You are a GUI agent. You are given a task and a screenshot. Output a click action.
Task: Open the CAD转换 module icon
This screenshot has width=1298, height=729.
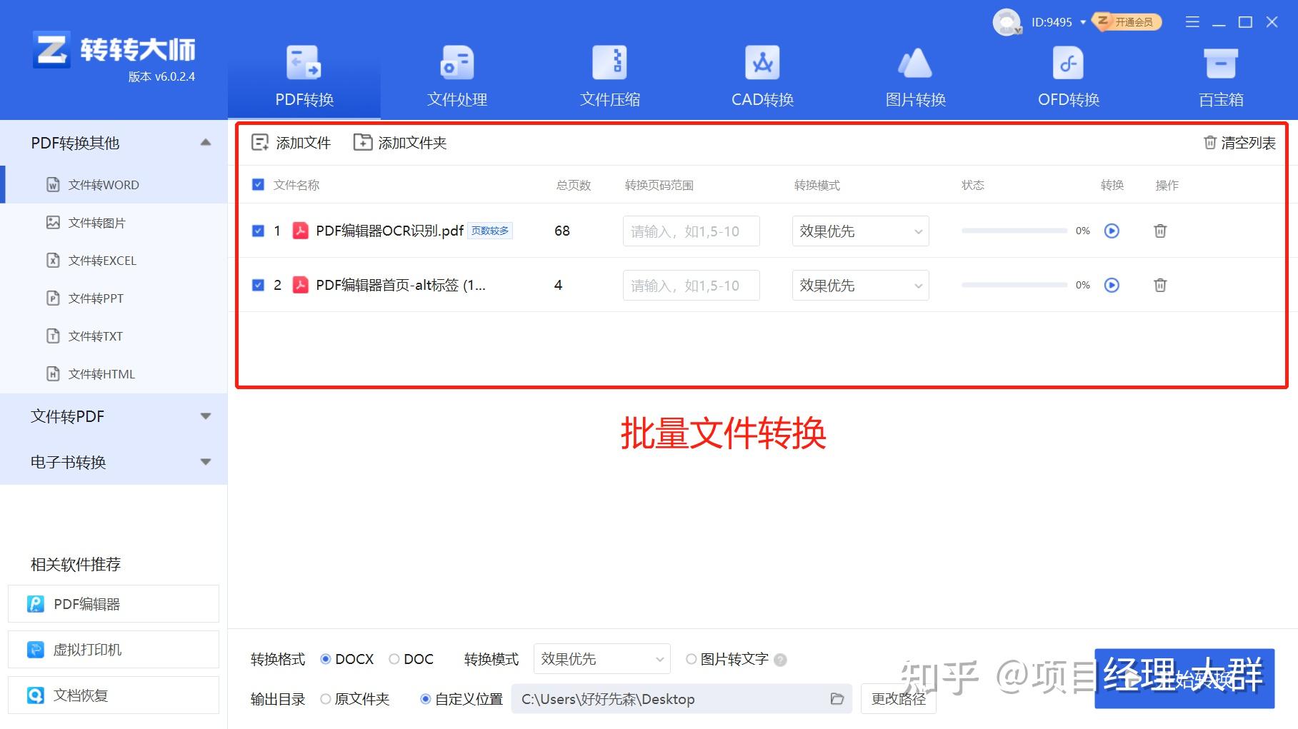point(762,63)
